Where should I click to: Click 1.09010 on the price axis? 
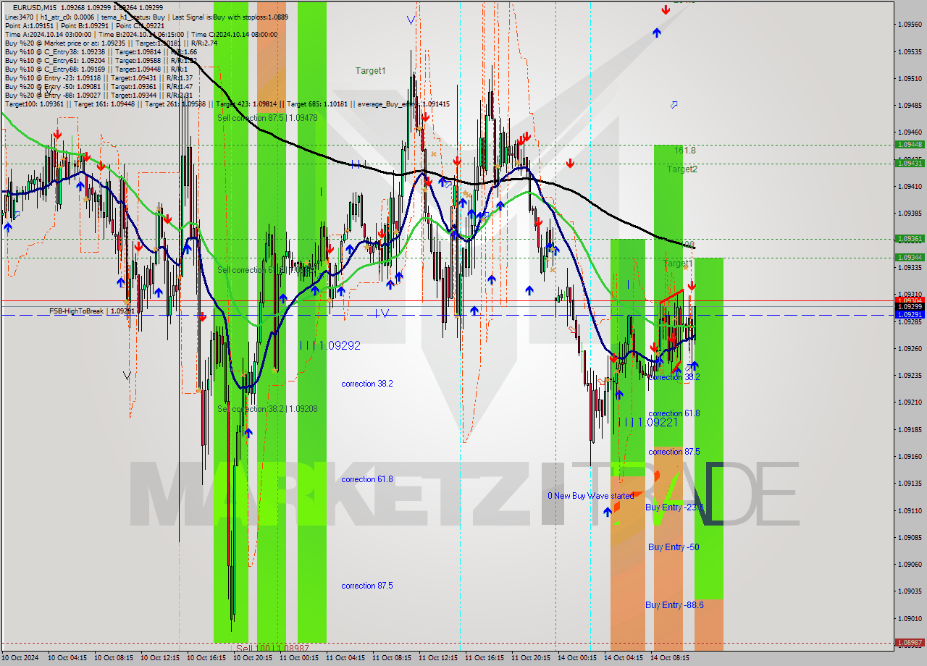910,619
